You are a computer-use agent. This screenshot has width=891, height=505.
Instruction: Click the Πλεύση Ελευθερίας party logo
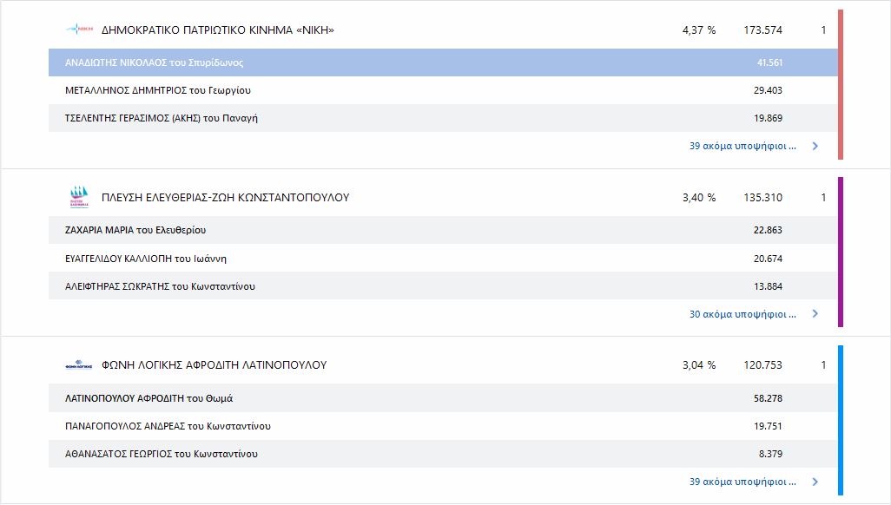tap(79, 197)
